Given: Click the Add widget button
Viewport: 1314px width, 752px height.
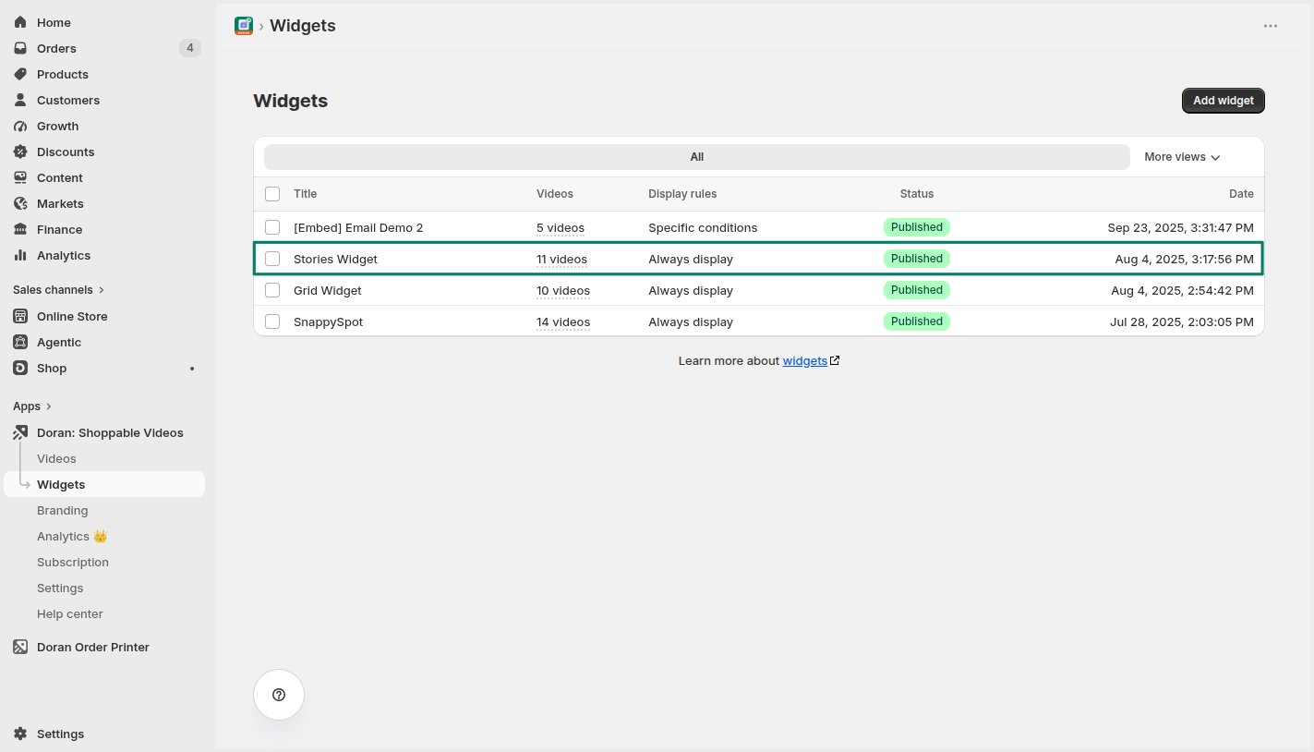Looking at the screenshot, I should click(x=1224, y=101).
